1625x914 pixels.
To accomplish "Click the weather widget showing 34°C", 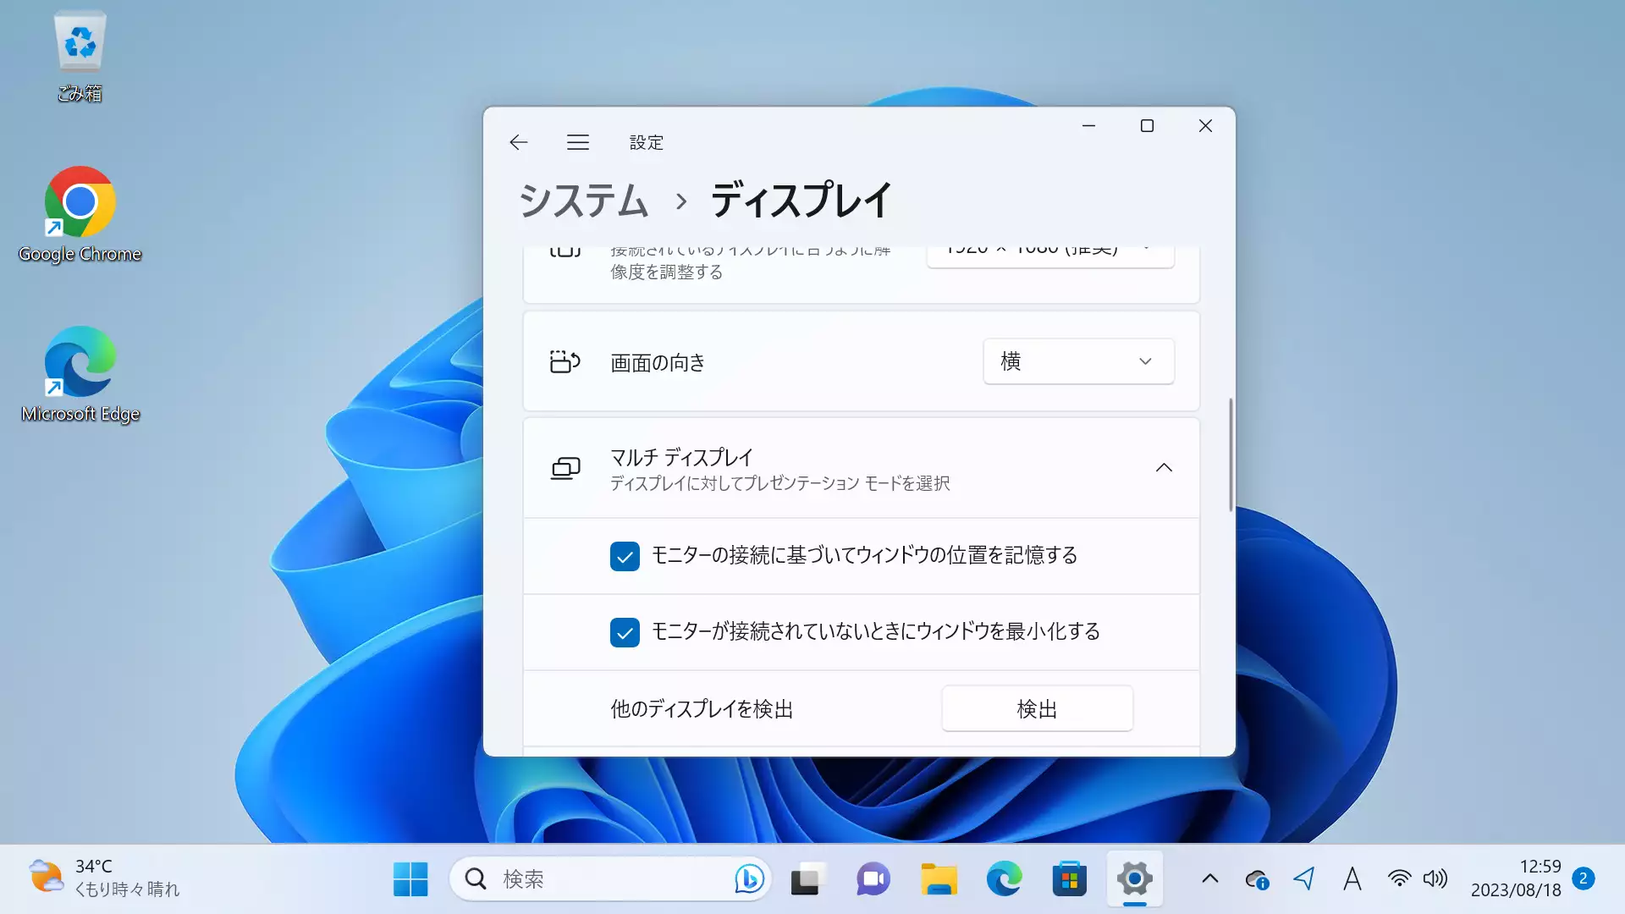I will (102, 878).
